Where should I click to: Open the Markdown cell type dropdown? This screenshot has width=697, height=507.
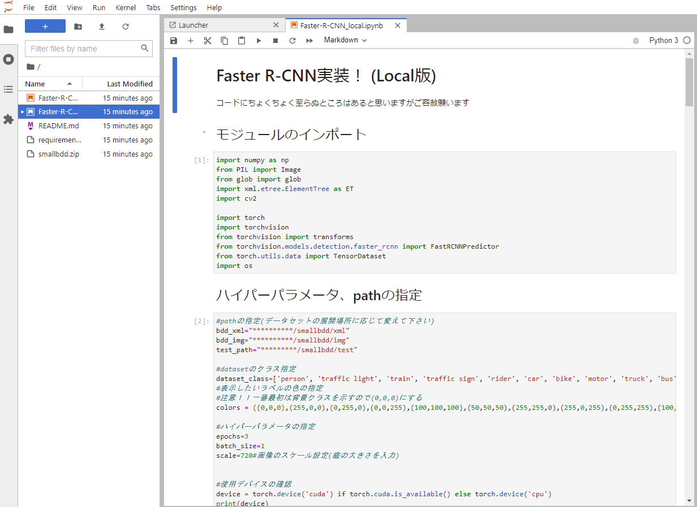click(x=345, y=40)
